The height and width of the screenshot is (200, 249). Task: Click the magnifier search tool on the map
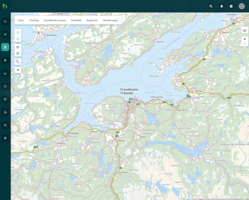click(x=18, y=62)
